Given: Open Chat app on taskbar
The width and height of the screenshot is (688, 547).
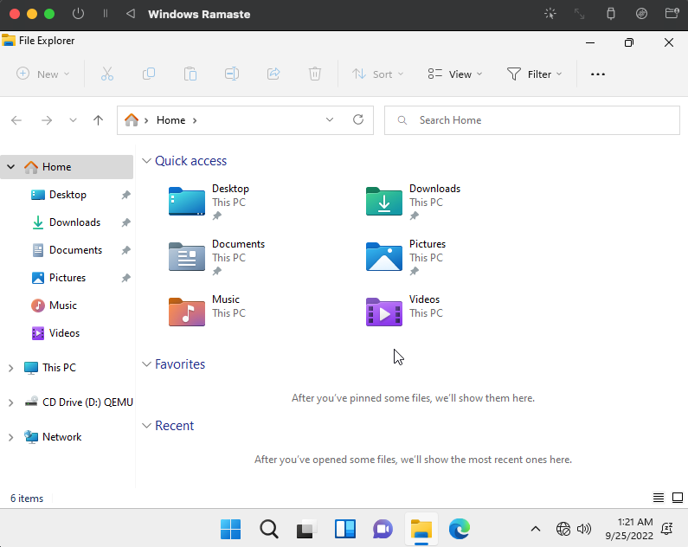Looking at the screenshot, I should pyautogui.click(x=383, y=529).
